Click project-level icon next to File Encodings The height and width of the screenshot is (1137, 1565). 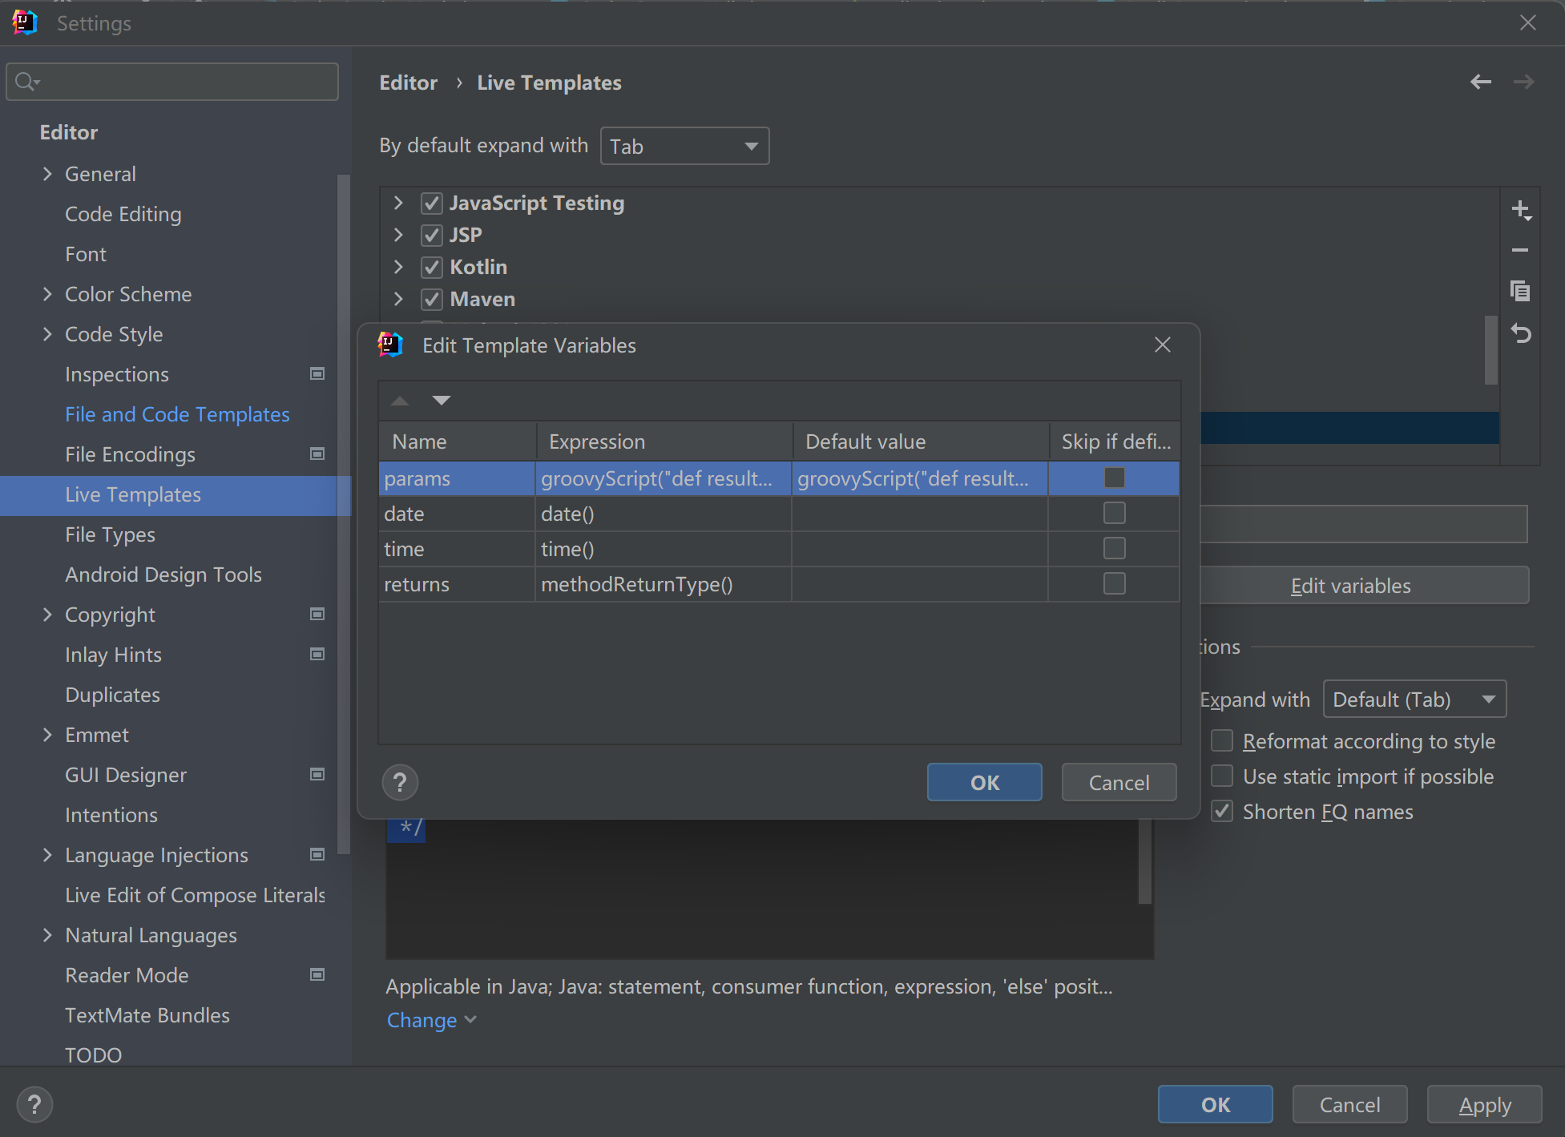317,454
